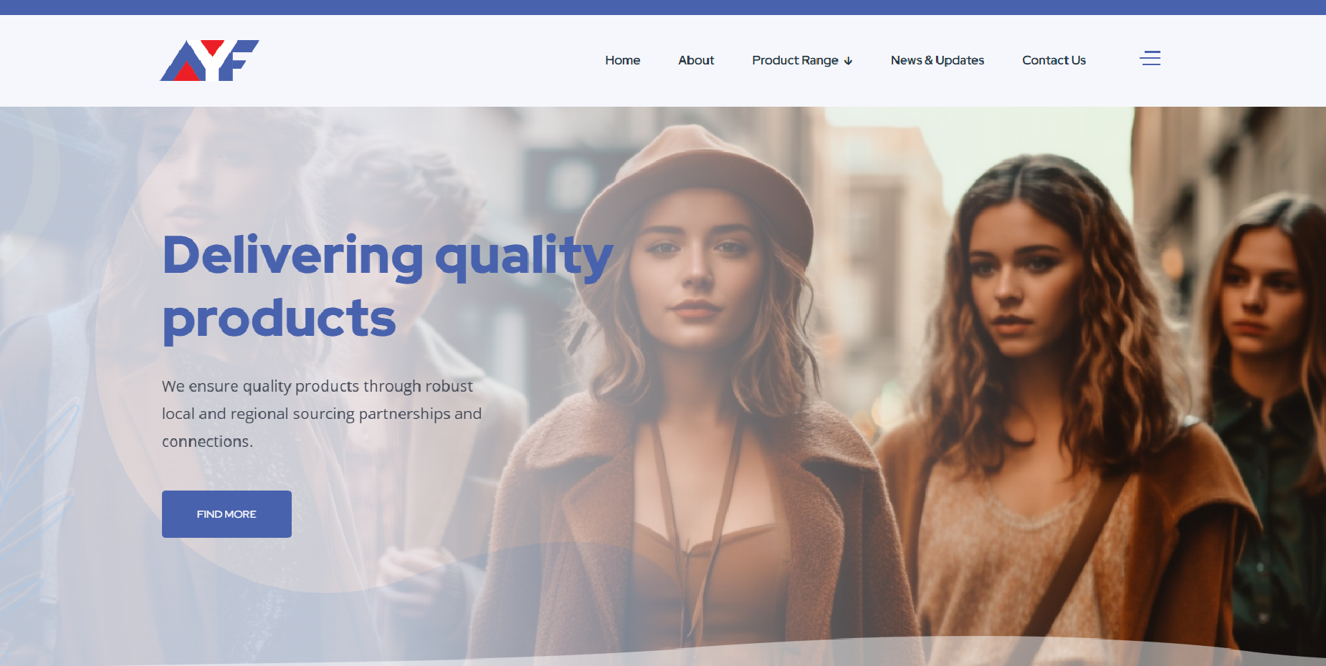1326x666 pixels.
Task: Click the word "products" in the headline
Action: click(279, 318)
